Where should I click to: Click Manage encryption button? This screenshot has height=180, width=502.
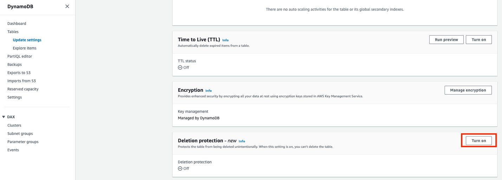[468, 90]
